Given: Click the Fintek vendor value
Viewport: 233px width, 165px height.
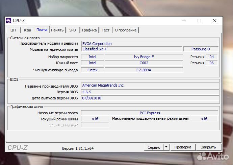Looking at the screenshot, I should click(x=93, y=70).
